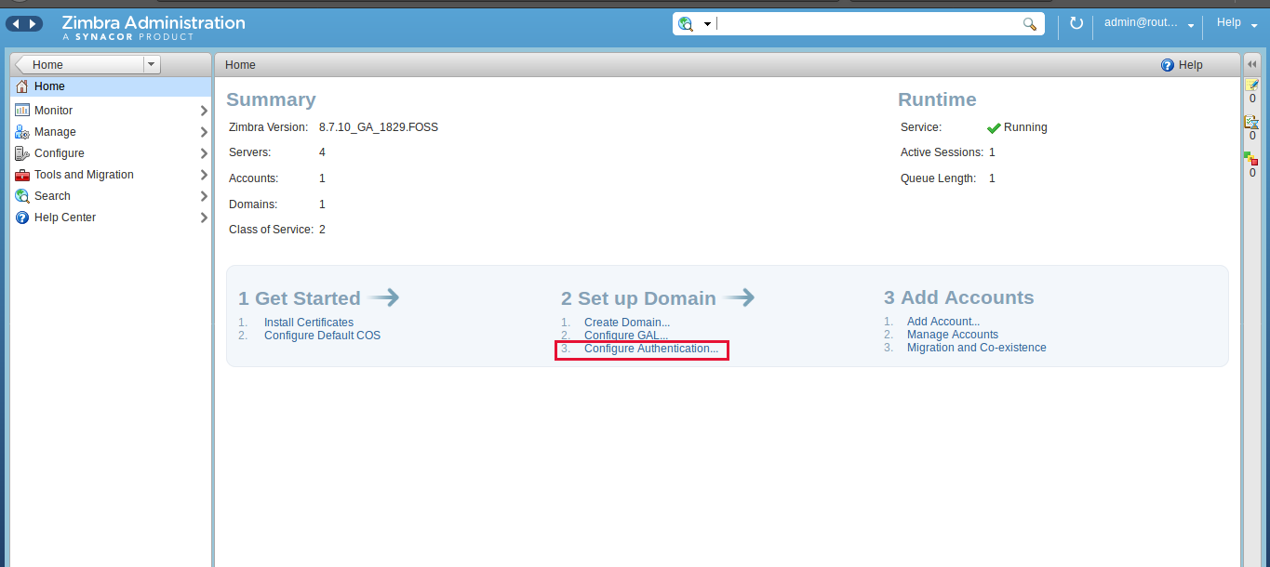Click the blue question mark icon beside Help
The width and height of the screenshot is (1270, 567).
(x=1168, y=65)
